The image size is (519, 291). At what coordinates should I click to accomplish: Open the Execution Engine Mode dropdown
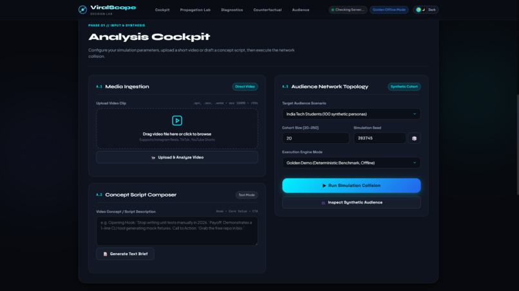point(351,163)
